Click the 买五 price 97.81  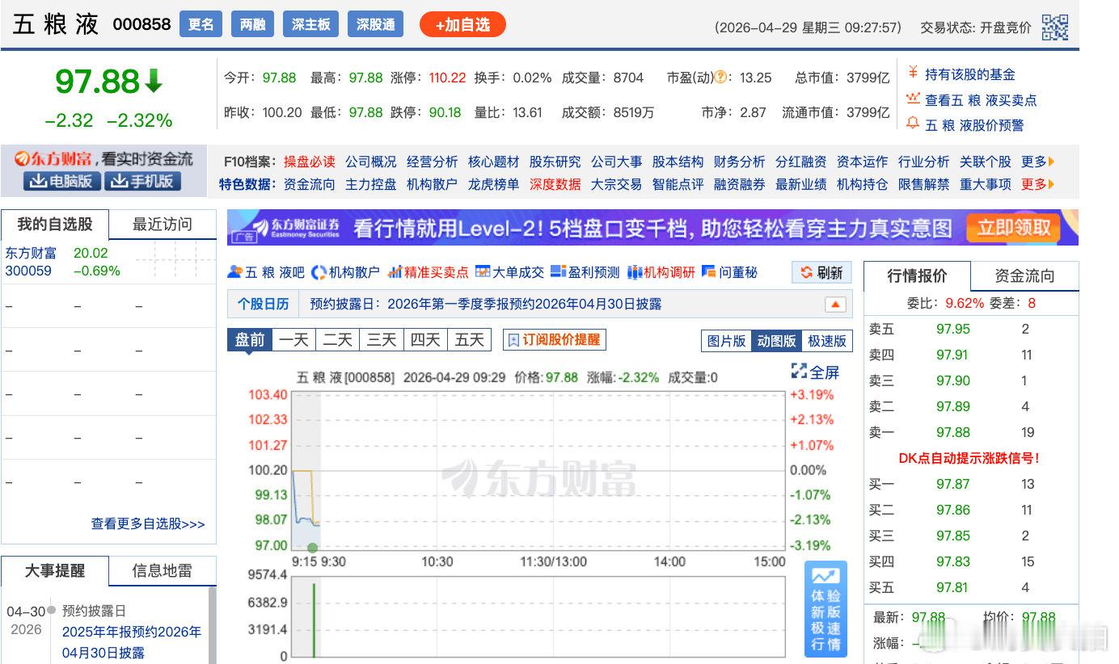(x=953, y=587)
